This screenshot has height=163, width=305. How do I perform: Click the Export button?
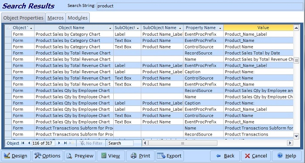[169, 156]
